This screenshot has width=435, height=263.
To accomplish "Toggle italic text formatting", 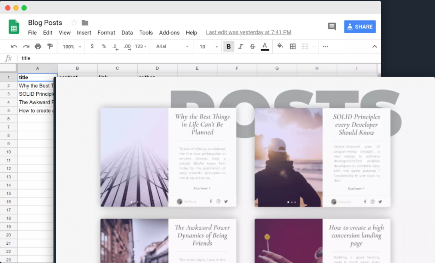I will (x=241, y=46).
